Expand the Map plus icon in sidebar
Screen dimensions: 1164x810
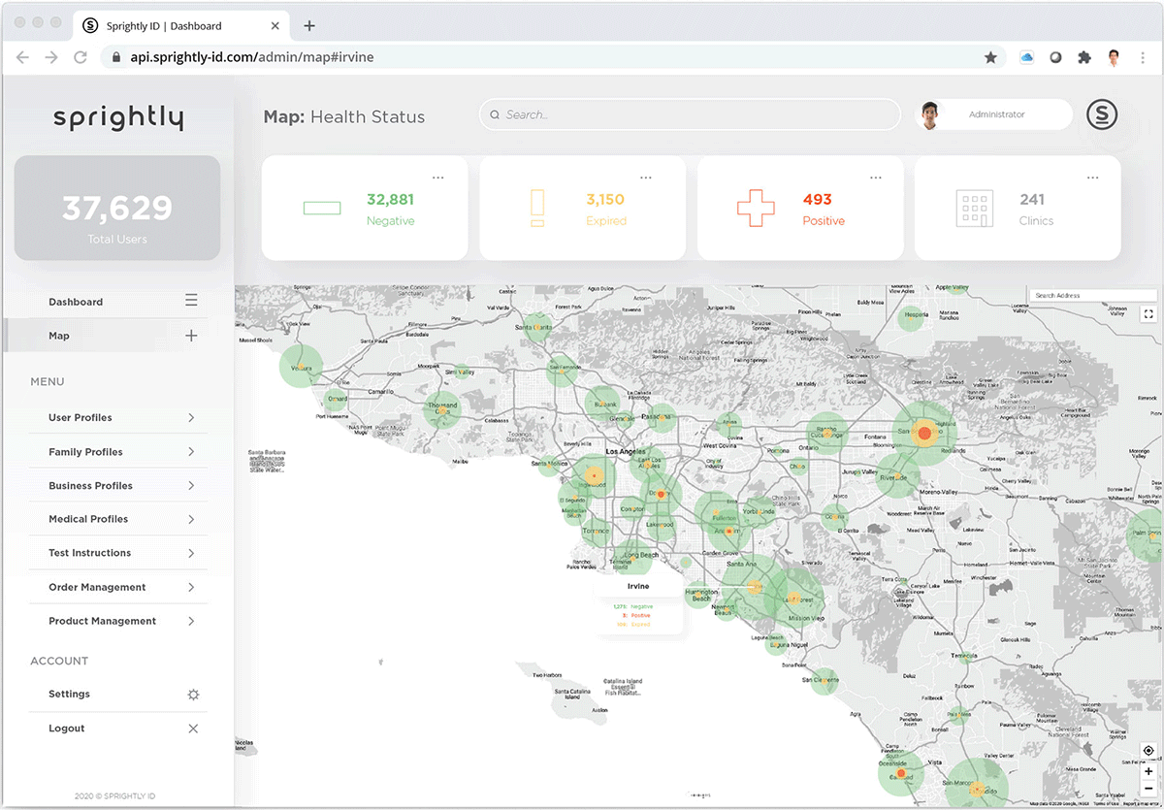click(x=191, y=336)
